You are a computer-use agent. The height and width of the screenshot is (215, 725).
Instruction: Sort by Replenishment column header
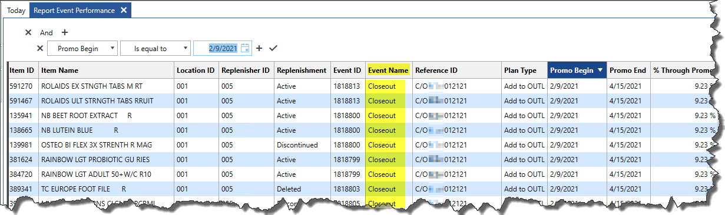302,70
